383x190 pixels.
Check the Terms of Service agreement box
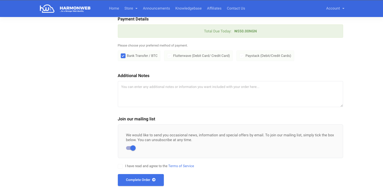pos(120,166)
